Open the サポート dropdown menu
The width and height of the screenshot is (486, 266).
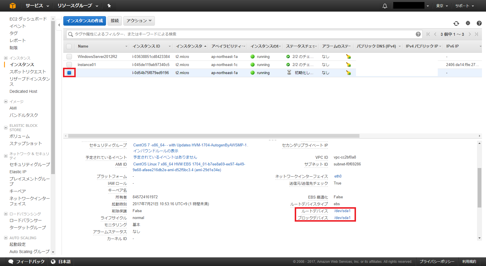pyautogui.click(x=465, y=6)
